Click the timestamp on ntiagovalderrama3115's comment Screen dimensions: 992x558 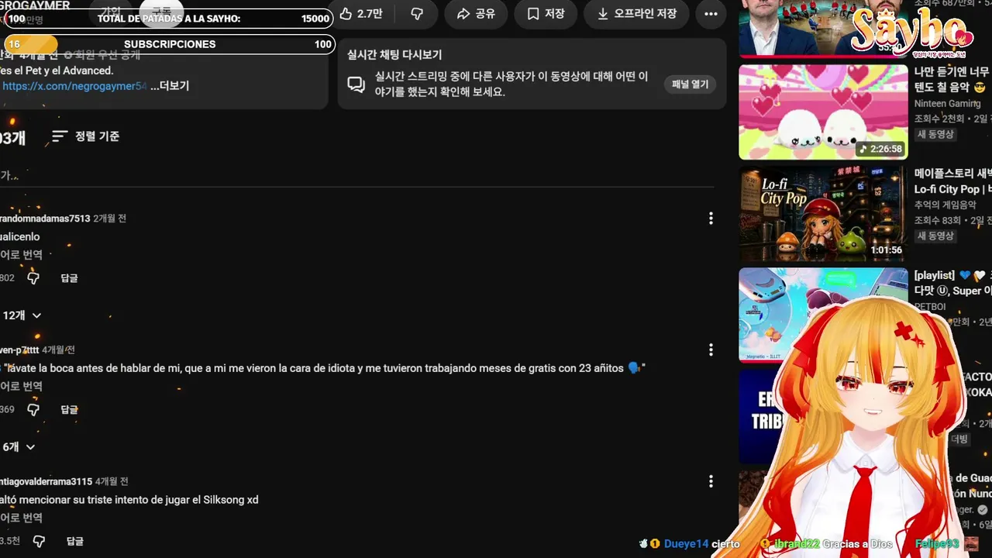pyautogui.click(x=112, y=482)
